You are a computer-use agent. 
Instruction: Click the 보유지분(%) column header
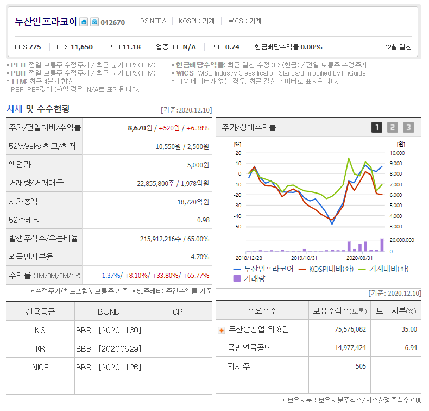[396, 311]
